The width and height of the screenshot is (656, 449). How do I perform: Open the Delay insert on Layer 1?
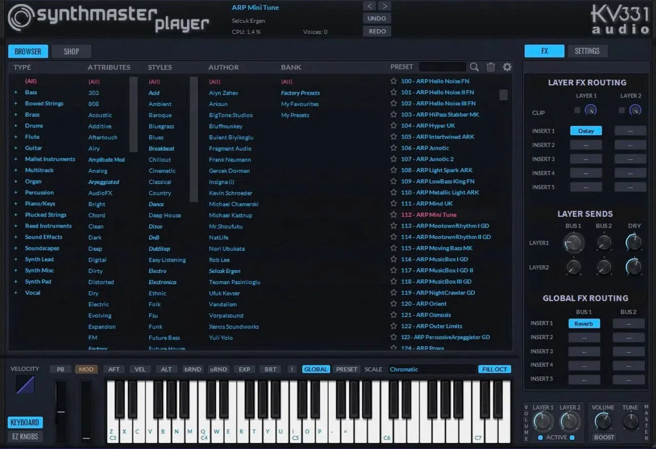585,130
